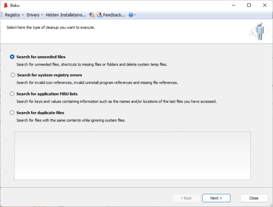
Task: Click the wizard figure icon in header
Action: [x=258, y=31]
